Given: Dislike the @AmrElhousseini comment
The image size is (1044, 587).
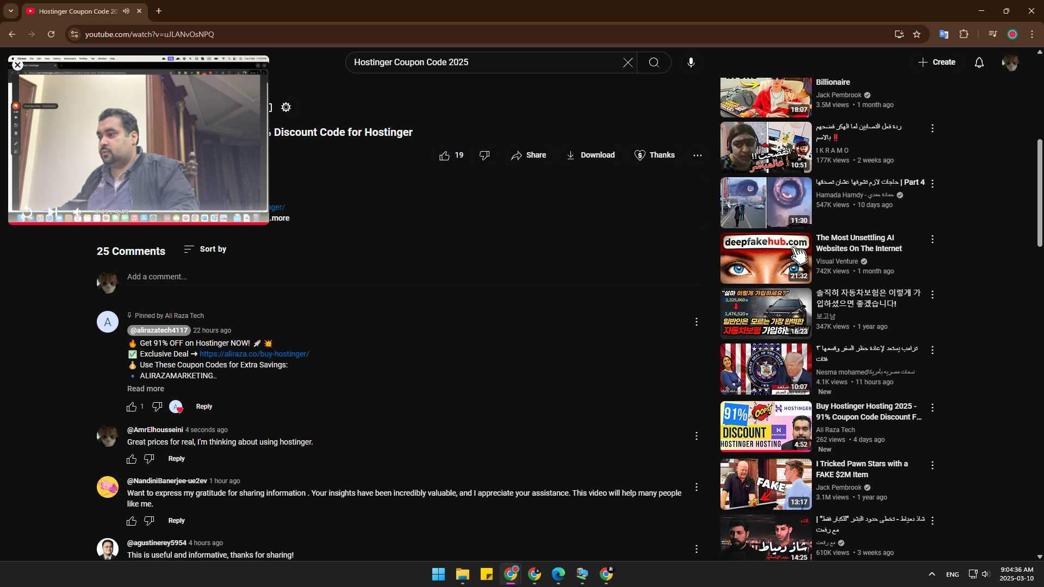Looking at the screenshot, I should pyautogui.click(x=149, y=459).
